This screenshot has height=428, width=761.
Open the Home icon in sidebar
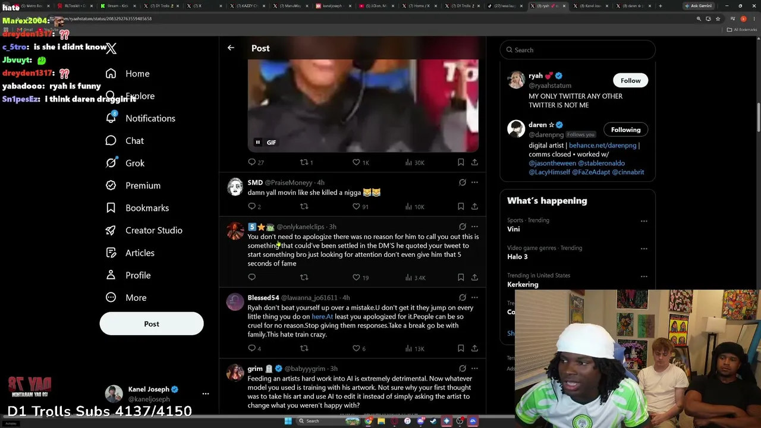tap(111, 74)
